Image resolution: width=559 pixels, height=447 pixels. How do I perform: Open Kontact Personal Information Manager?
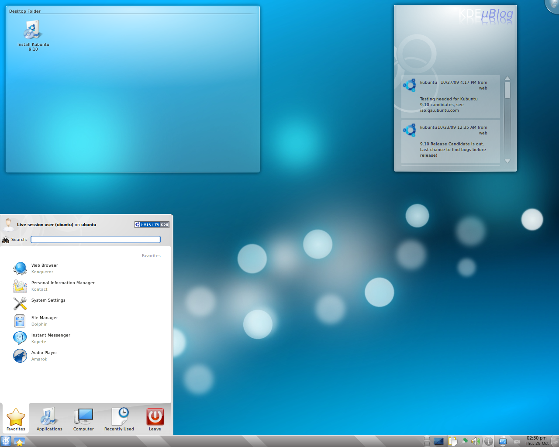tap(87, 286)
